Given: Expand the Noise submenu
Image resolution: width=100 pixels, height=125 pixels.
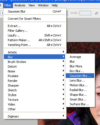Looking at the screenshot, I should pos(35,71).
